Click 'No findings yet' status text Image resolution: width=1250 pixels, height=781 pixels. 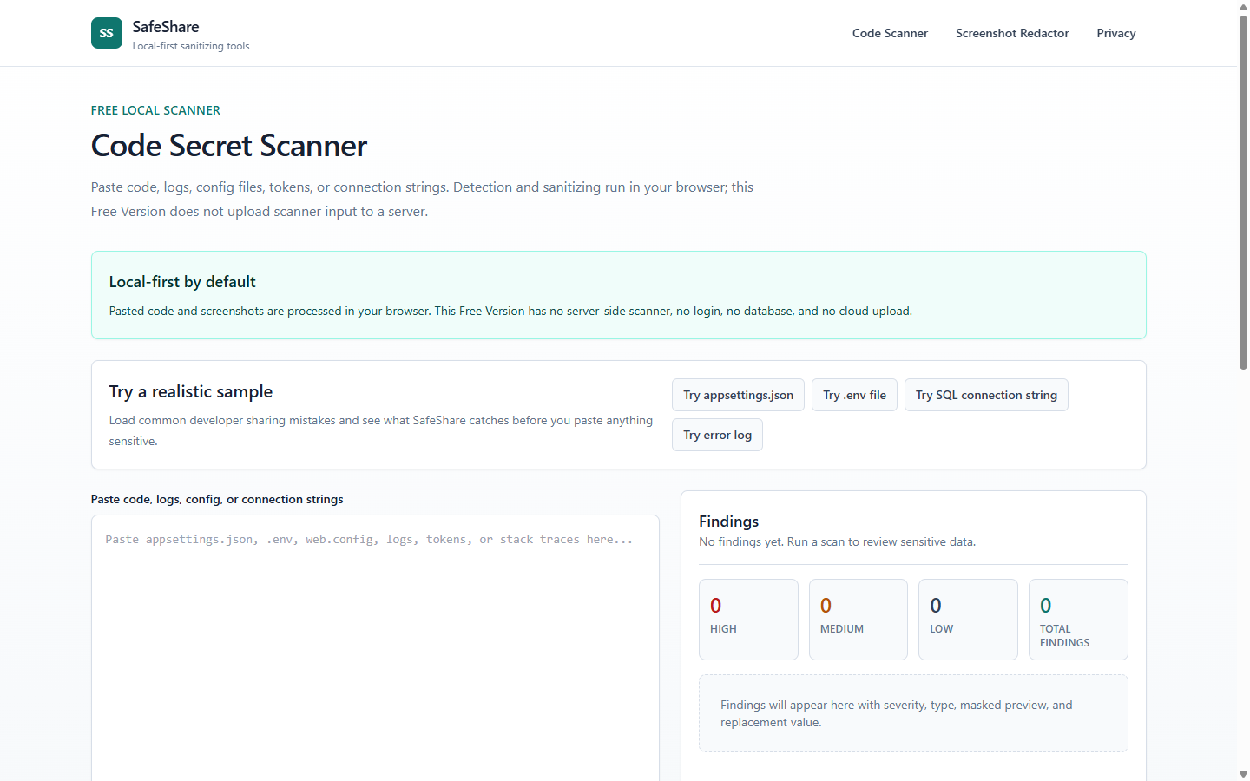point(837,541)
